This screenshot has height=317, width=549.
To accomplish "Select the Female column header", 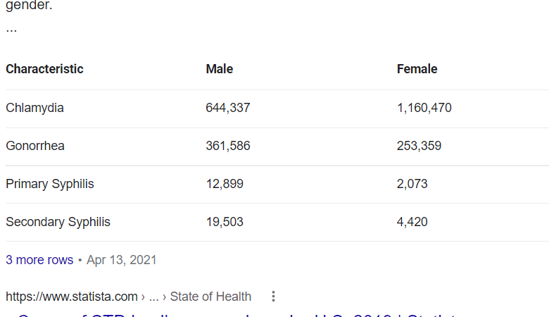I will pyautogui.click(x=417, y=69).
